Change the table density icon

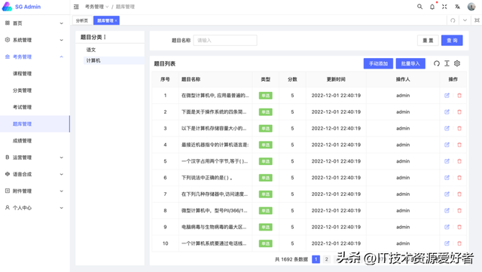pos(447,63)
